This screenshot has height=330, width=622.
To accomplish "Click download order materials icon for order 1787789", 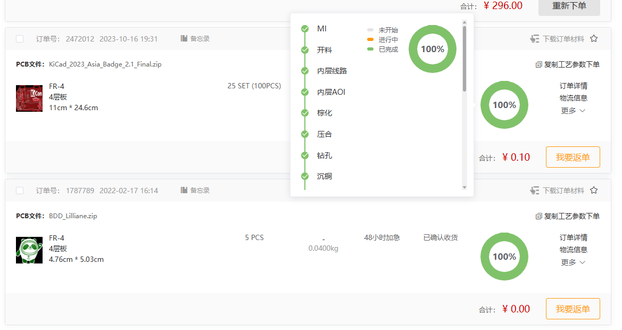I will [535, 191].
